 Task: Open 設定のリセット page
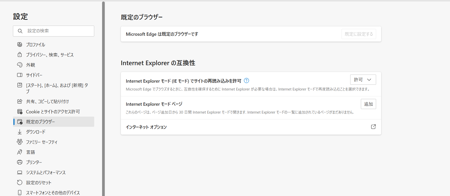pos(54,182)
